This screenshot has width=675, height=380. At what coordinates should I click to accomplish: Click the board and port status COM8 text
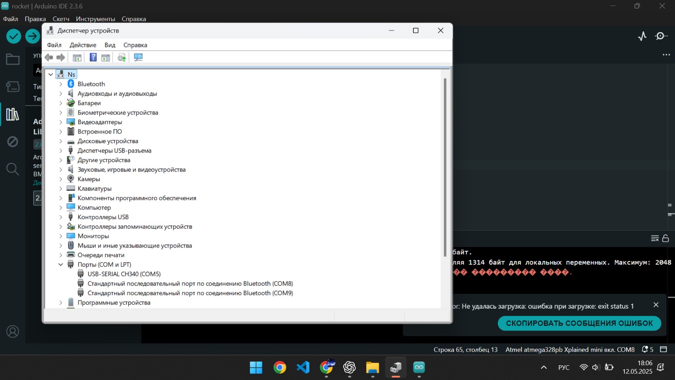click(570, 350)
